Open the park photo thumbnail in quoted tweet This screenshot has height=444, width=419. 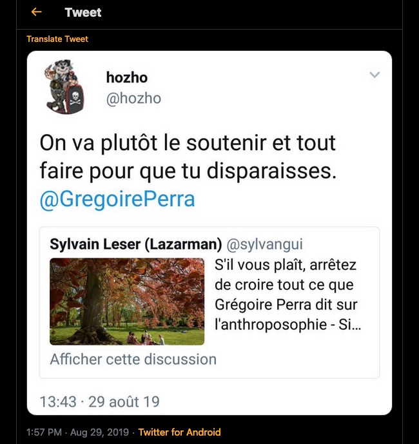point(127,302)
